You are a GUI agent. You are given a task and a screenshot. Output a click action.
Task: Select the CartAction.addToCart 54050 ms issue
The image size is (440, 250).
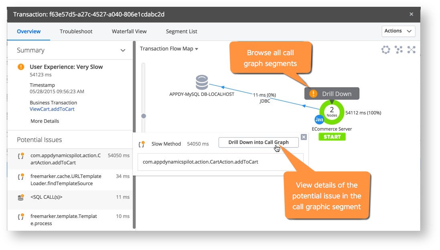(70, 159)
